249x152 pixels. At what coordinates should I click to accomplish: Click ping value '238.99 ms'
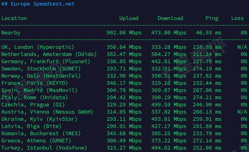(207, 47)
